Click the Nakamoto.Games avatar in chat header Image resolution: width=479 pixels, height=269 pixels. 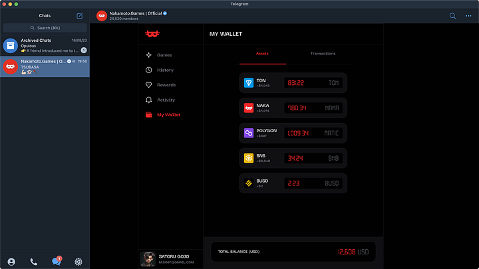[x=102, y=16]
